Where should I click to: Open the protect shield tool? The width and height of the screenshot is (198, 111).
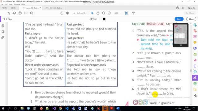click(x=195, y=66)
